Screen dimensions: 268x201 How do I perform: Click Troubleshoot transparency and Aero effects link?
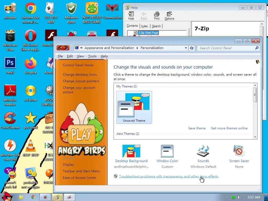(169, 176)
